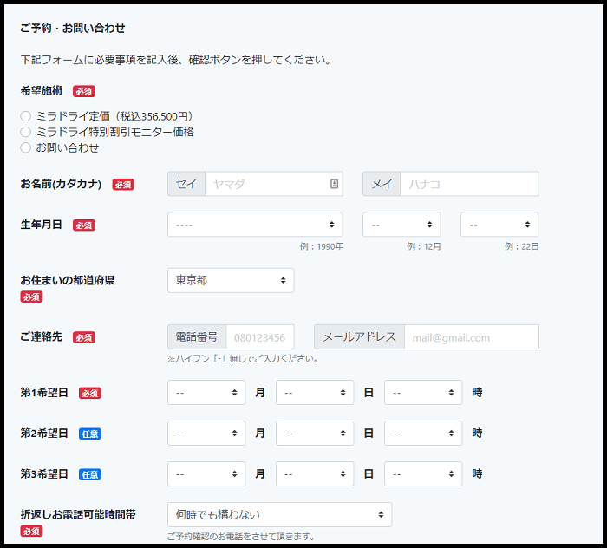This screenshot has width=607, height=548.
Task: Click the 電話番号 input field
Action: [x=260, y=337]
